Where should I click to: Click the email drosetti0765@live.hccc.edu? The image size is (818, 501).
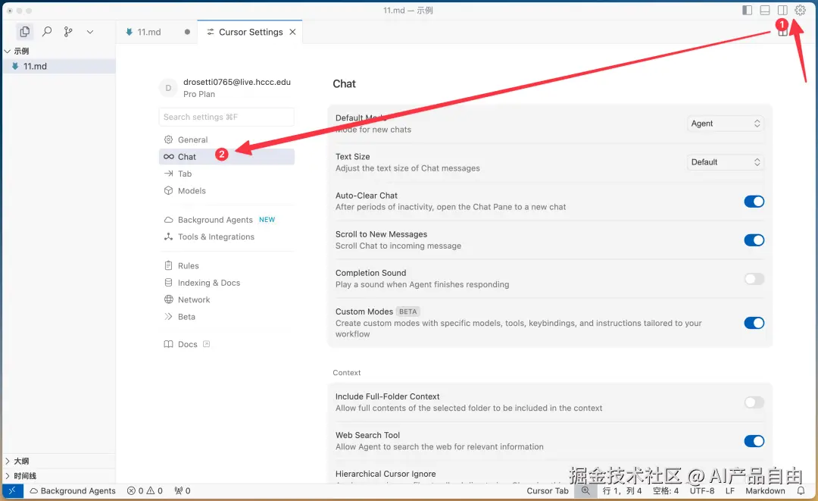[237, 82]
